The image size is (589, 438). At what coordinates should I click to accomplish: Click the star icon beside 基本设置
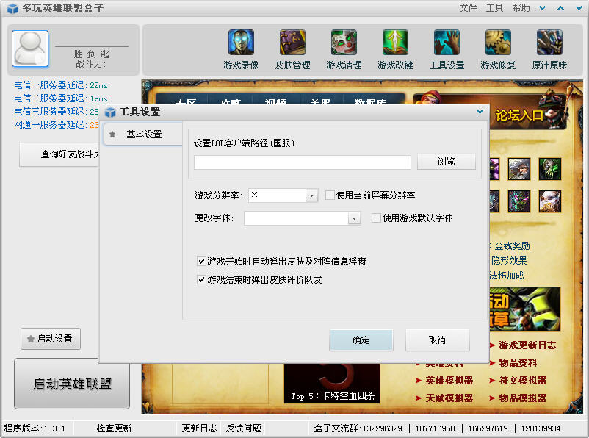point(112,134)
